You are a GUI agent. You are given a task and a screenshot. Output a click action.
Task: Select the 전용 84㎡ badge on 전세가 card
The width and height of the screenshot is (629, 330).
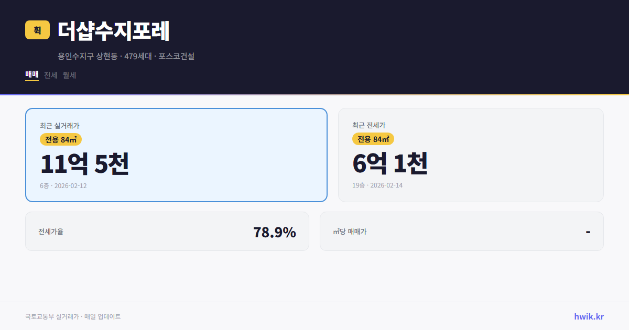(372, 139)
